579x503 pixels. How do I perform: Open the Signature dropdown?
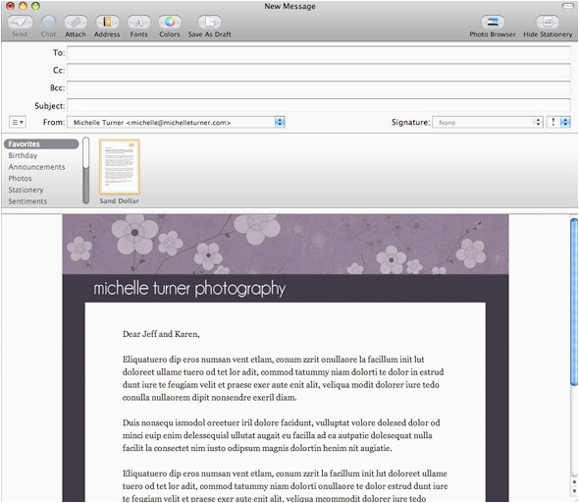coord(488,123)
